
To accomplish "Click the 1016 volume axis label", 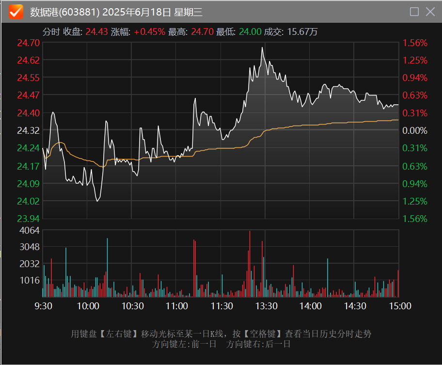I will tap(30, 280).
